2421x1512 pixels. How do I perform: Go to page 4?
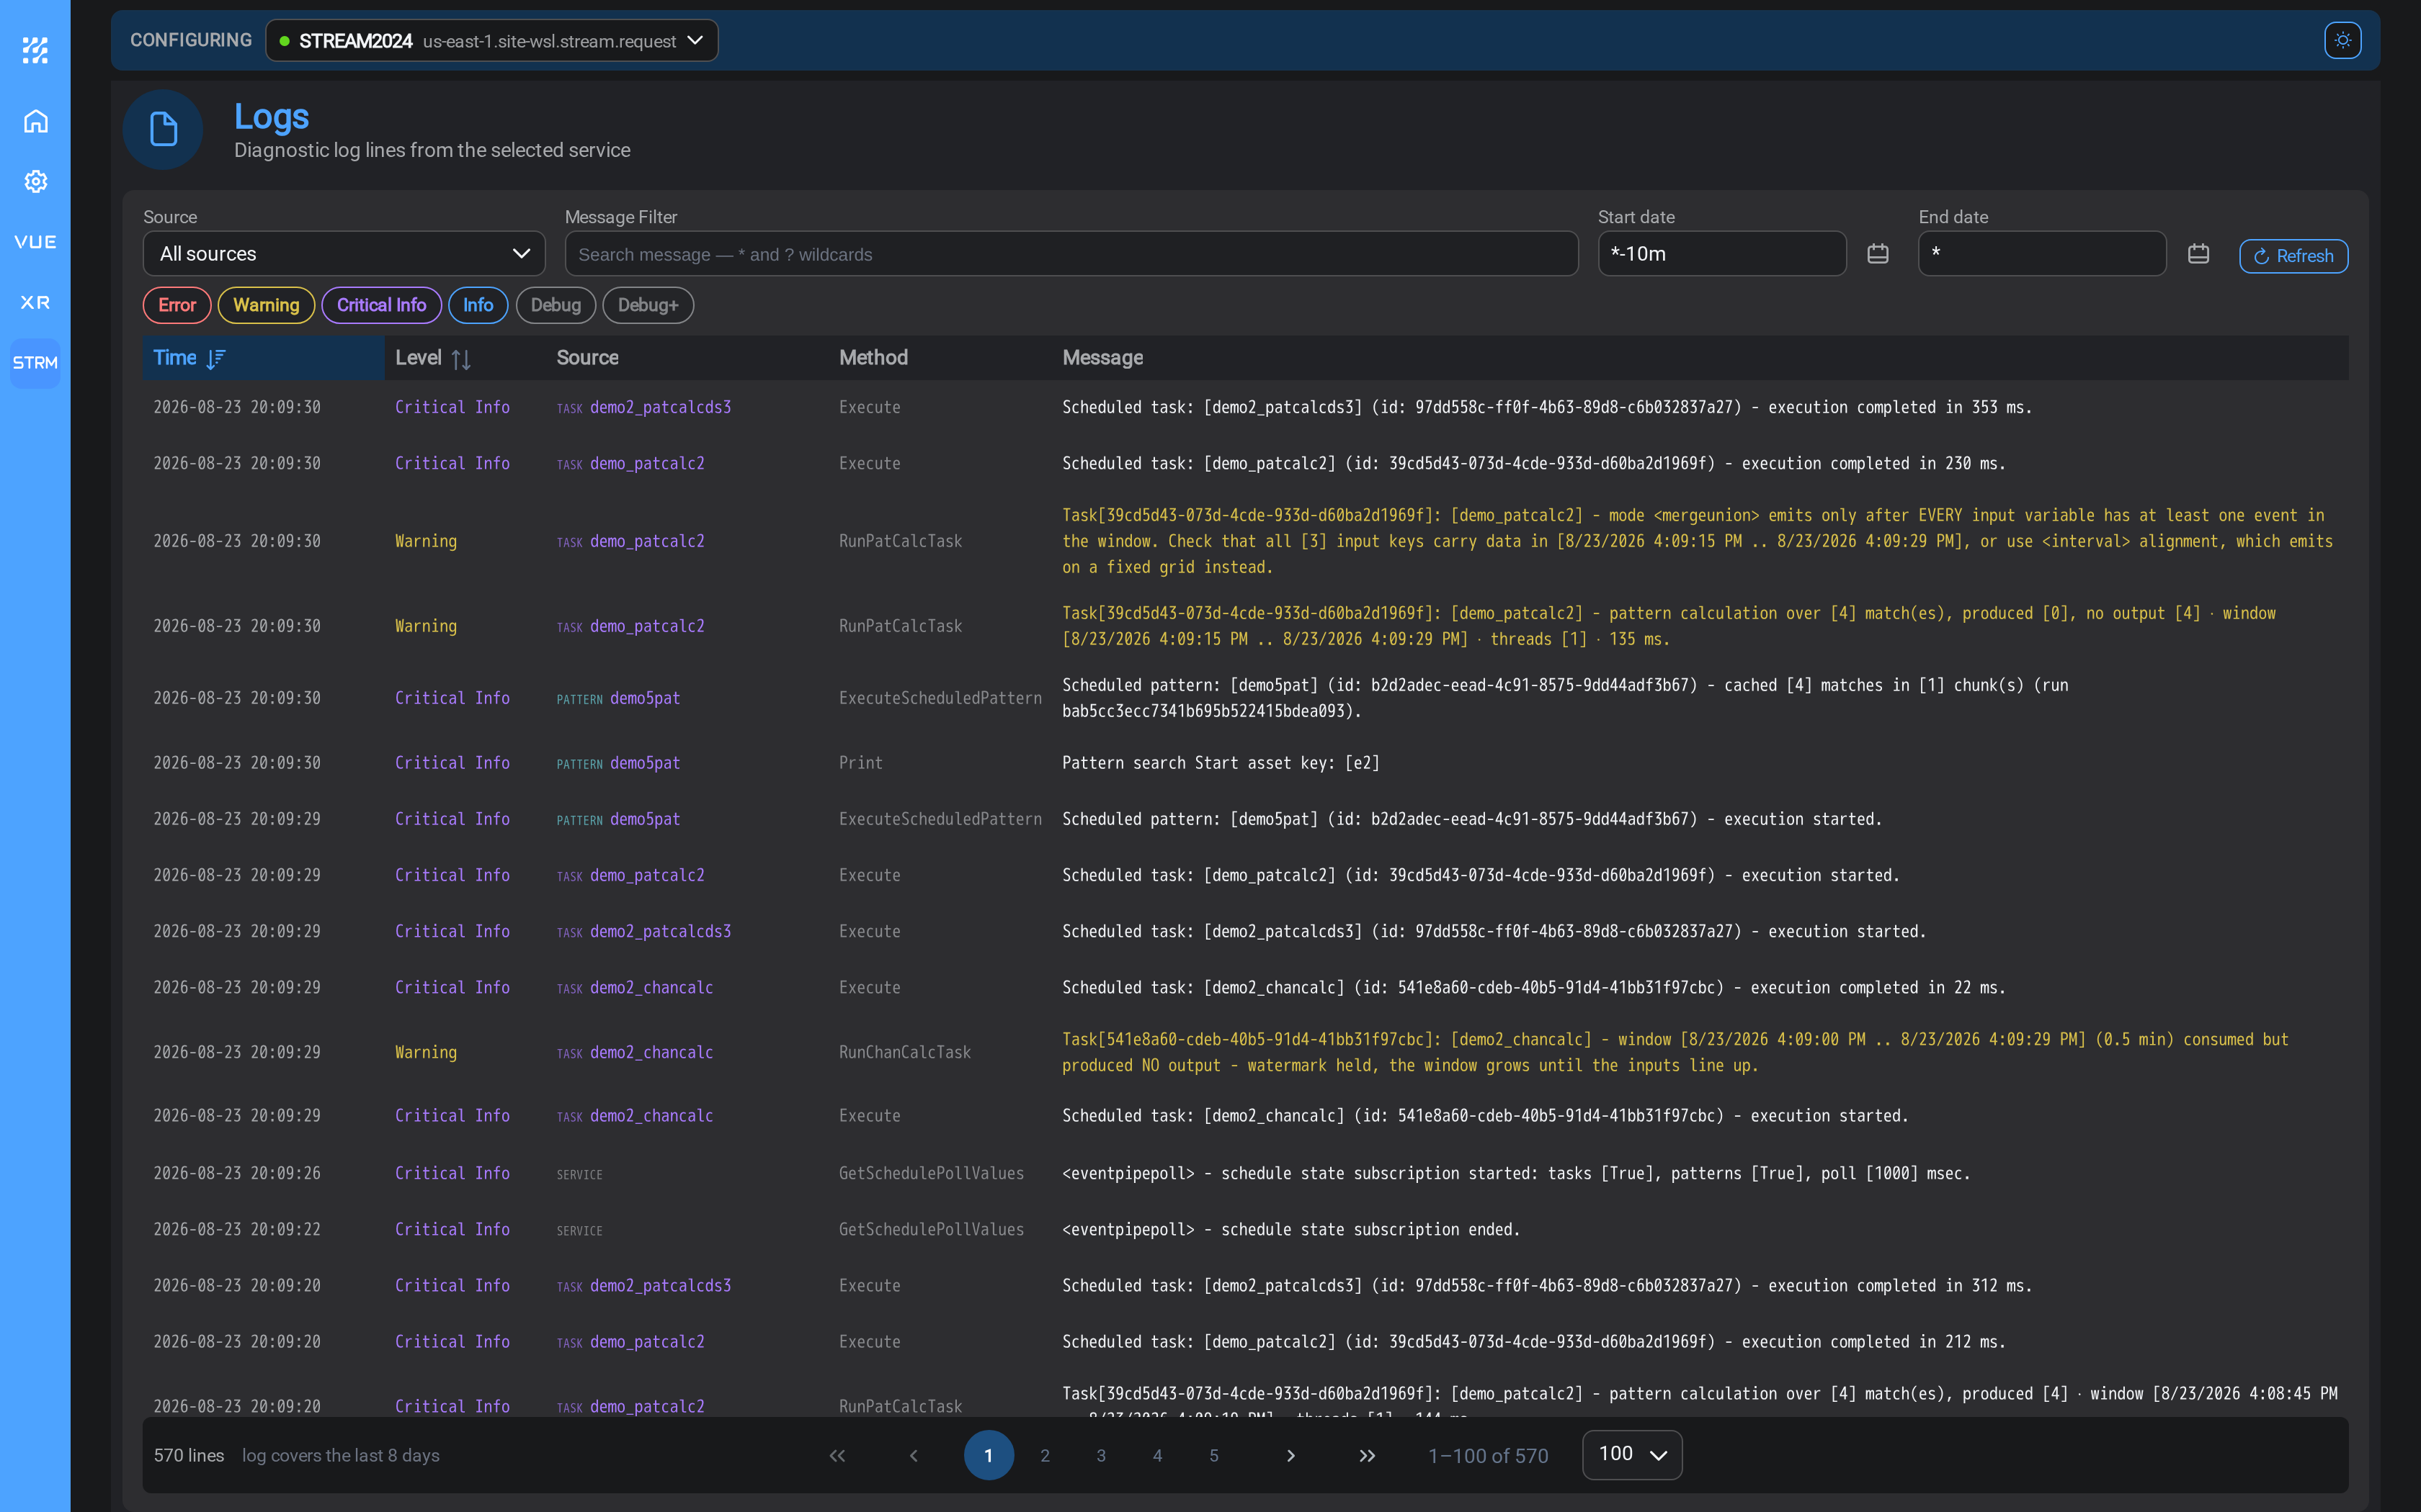coord(1157,1456)
